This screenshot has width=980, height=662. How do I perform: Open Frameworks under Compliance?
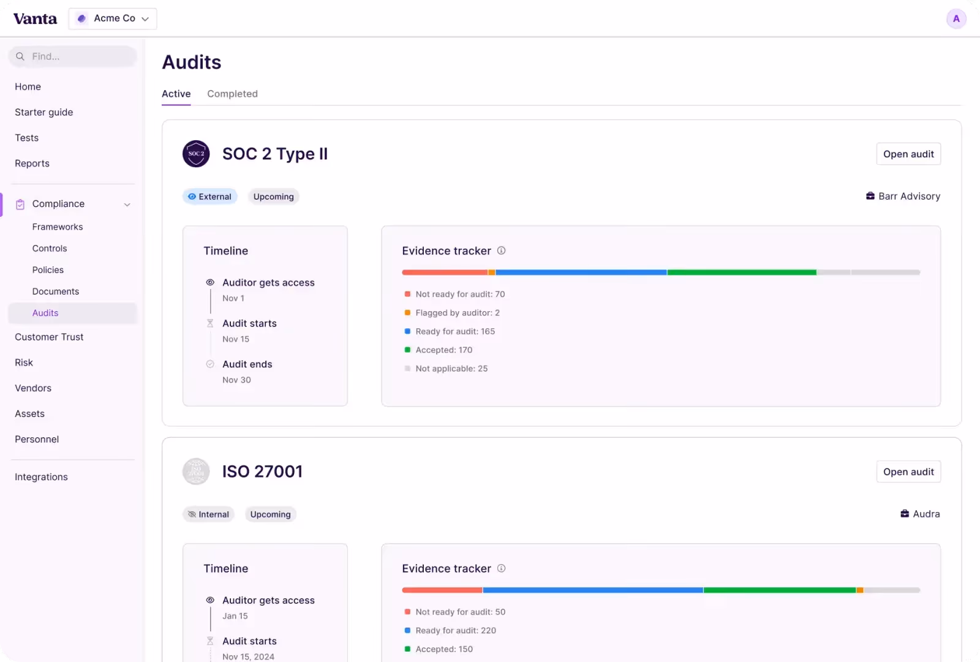58,227
